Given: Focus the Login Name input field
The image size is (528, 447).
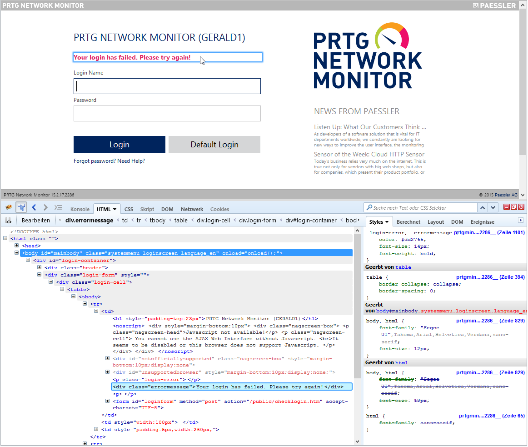Looking at the screenshot, I should (x=167, y=86).
